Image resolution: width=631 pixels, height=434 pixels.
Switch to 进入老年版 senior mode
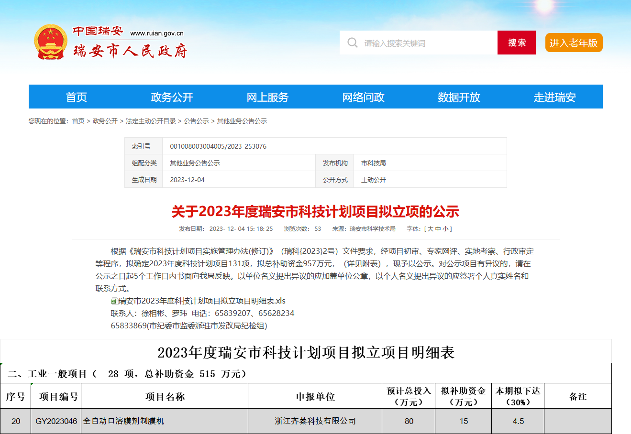point(574,43)
